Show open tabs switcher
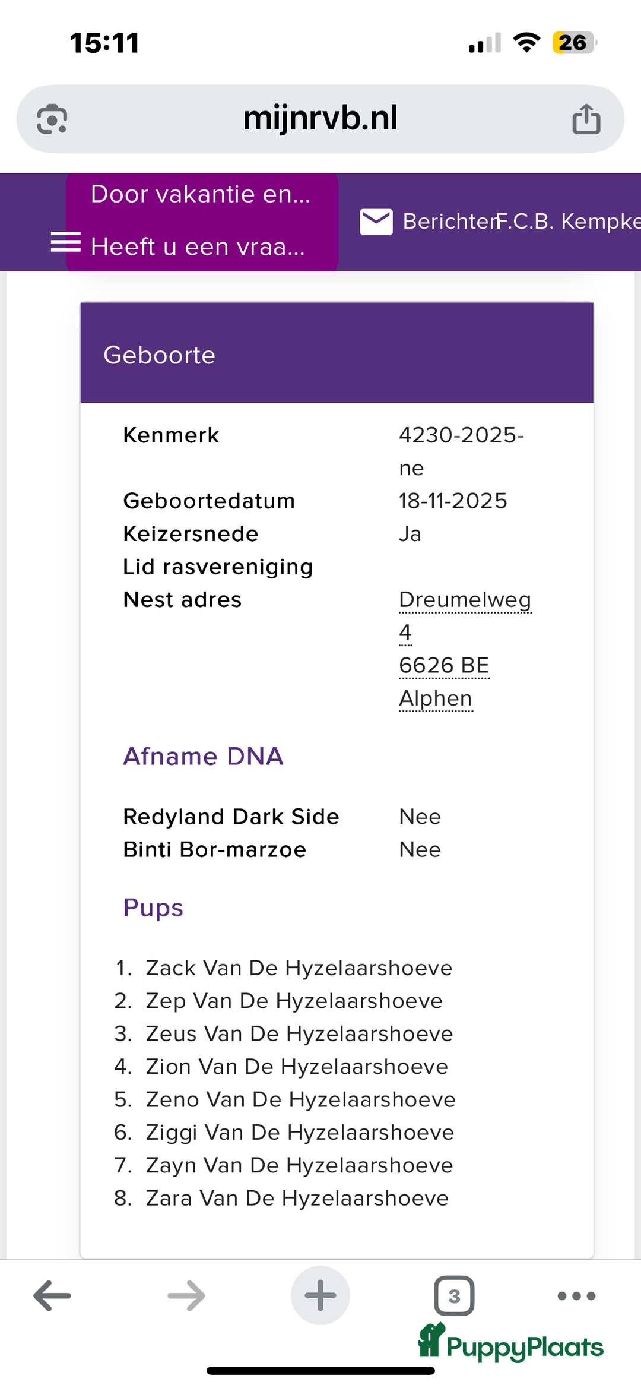The height and width of the screenshot is (1388, 641). point(454,1295)
